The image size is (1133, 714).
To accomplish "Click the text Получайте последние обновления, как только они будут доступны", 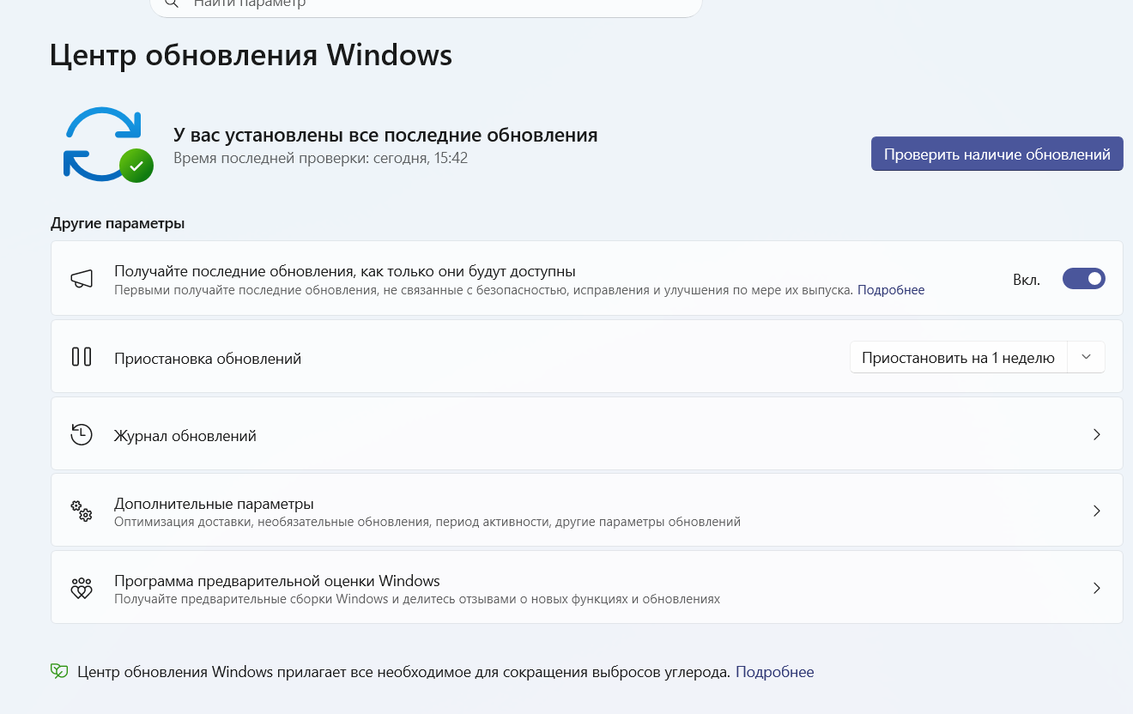I will tap(345, 271).
